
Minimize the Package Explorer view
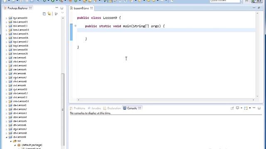tap(57, 8)
